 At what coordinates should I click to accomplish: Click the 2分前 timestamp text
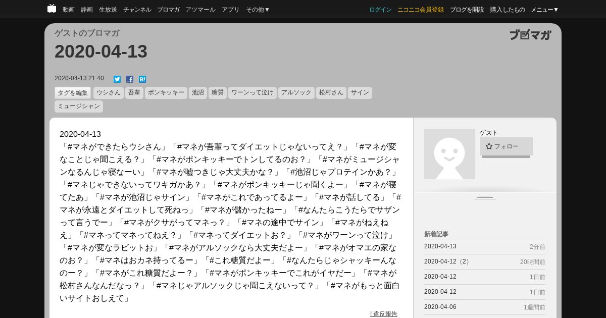pyautogui.click(x=537, y=247)
